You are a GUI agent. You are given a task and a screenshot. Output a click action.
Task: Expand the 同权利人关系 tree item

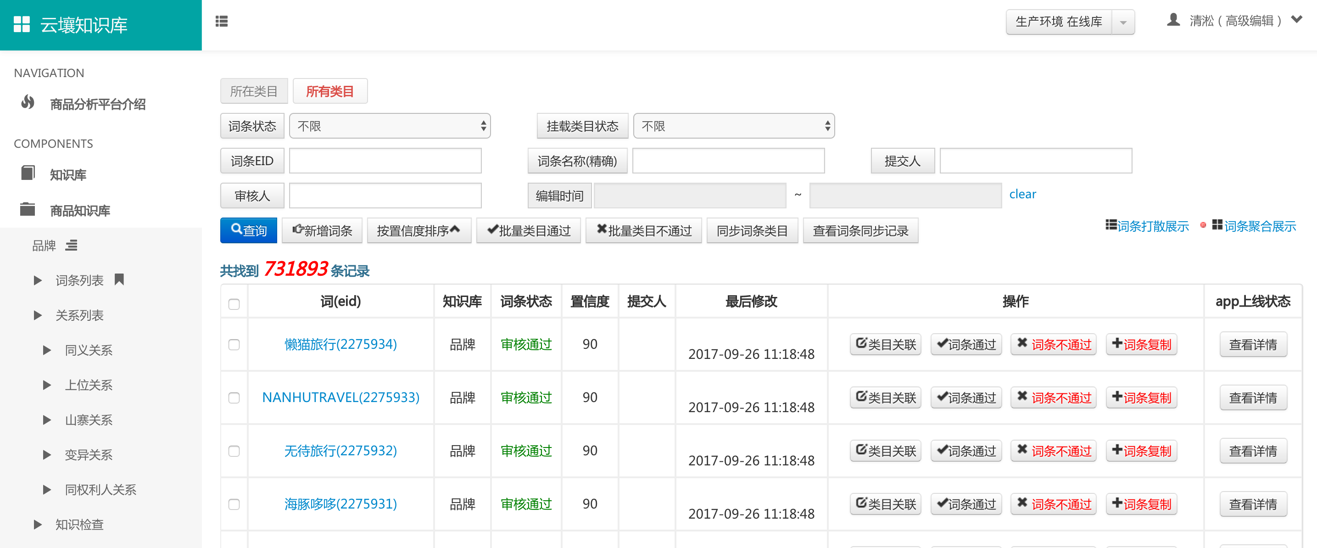(47, 490)
